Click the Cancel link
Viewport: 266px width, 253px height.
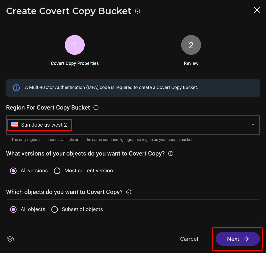click(189, 239)
